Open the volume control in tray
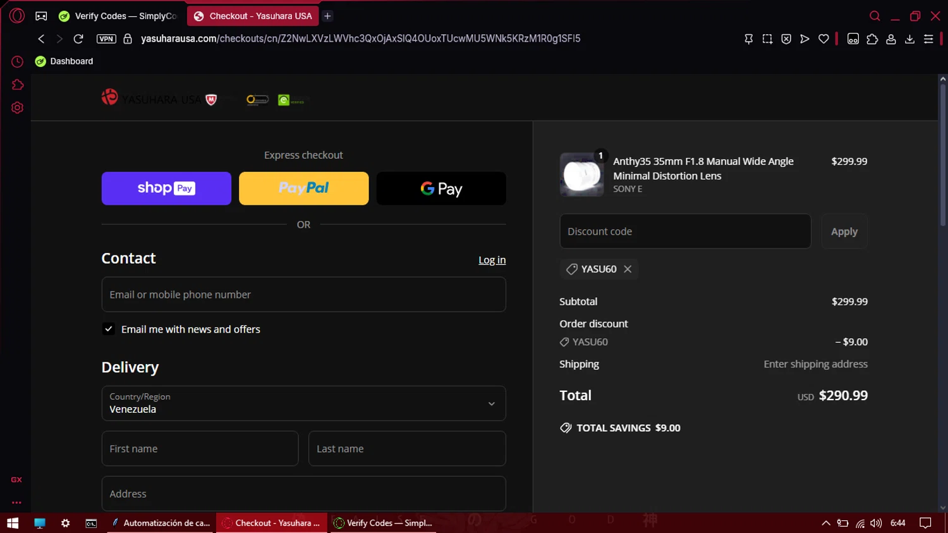 click(x=876, y=523)
